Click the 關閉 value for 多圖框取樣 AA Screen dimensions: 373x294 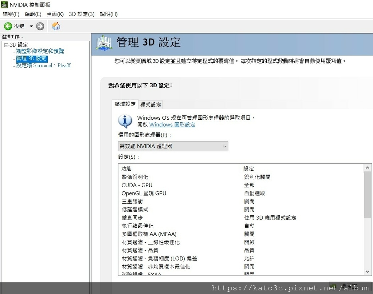click(249, 234)
